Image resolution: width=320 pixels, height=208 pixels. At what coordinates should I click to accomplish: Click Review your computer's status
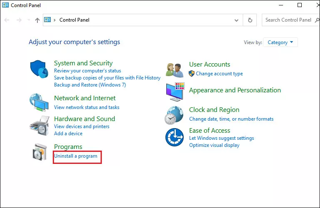(87, 71)
